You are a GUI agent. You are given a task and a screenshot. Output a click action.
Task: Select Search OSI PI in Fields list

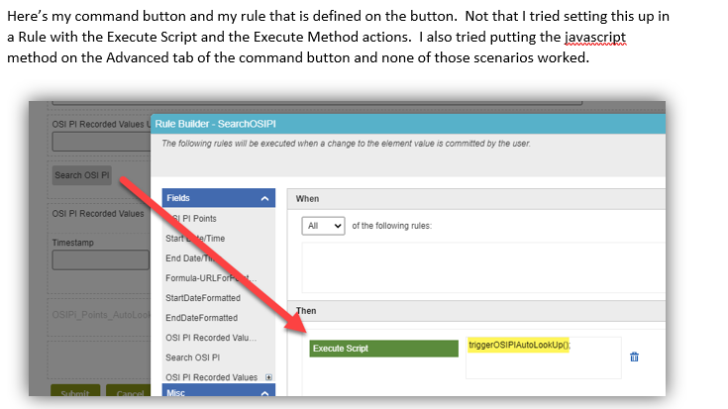coord(193,358)
